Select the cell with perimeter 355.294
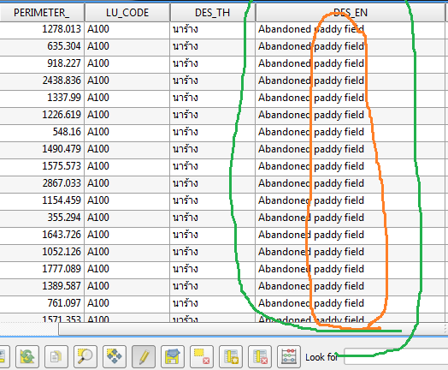This screenshot has height=370, width=448. pos(42,218)
